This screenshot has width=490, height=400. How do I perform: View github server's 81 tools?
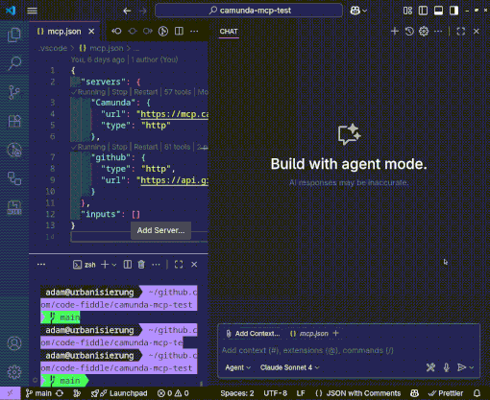[177, 147]
